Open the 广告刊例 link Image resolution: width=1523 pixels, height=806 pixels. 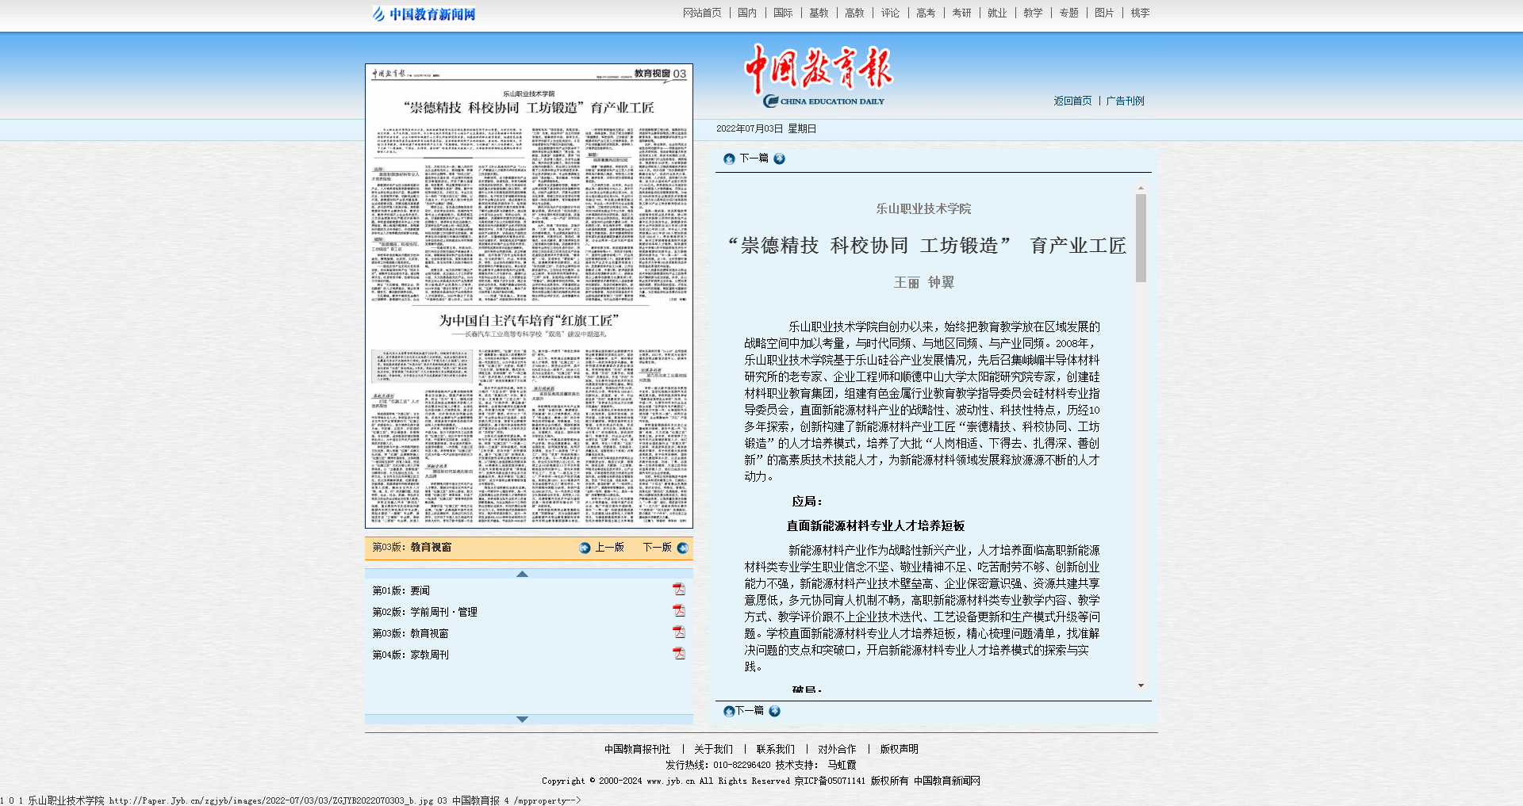coord(1125,101)
